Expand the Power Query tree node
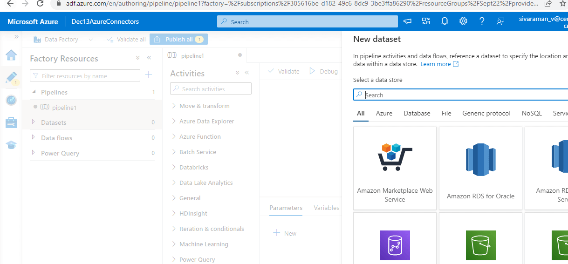568x264 pixels. tap(34, 153)
